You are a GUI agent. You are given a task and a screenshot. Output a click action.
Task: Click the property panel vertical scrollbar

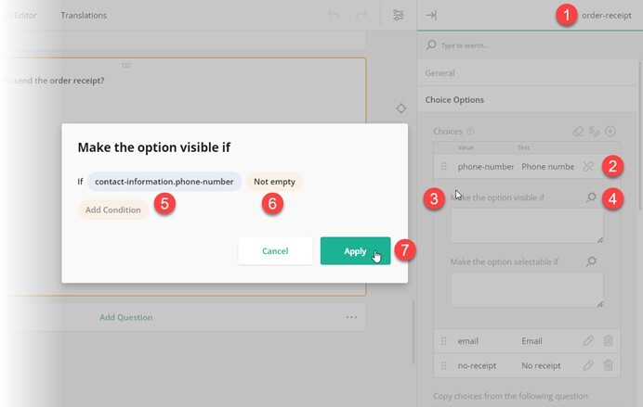point(640,135)
